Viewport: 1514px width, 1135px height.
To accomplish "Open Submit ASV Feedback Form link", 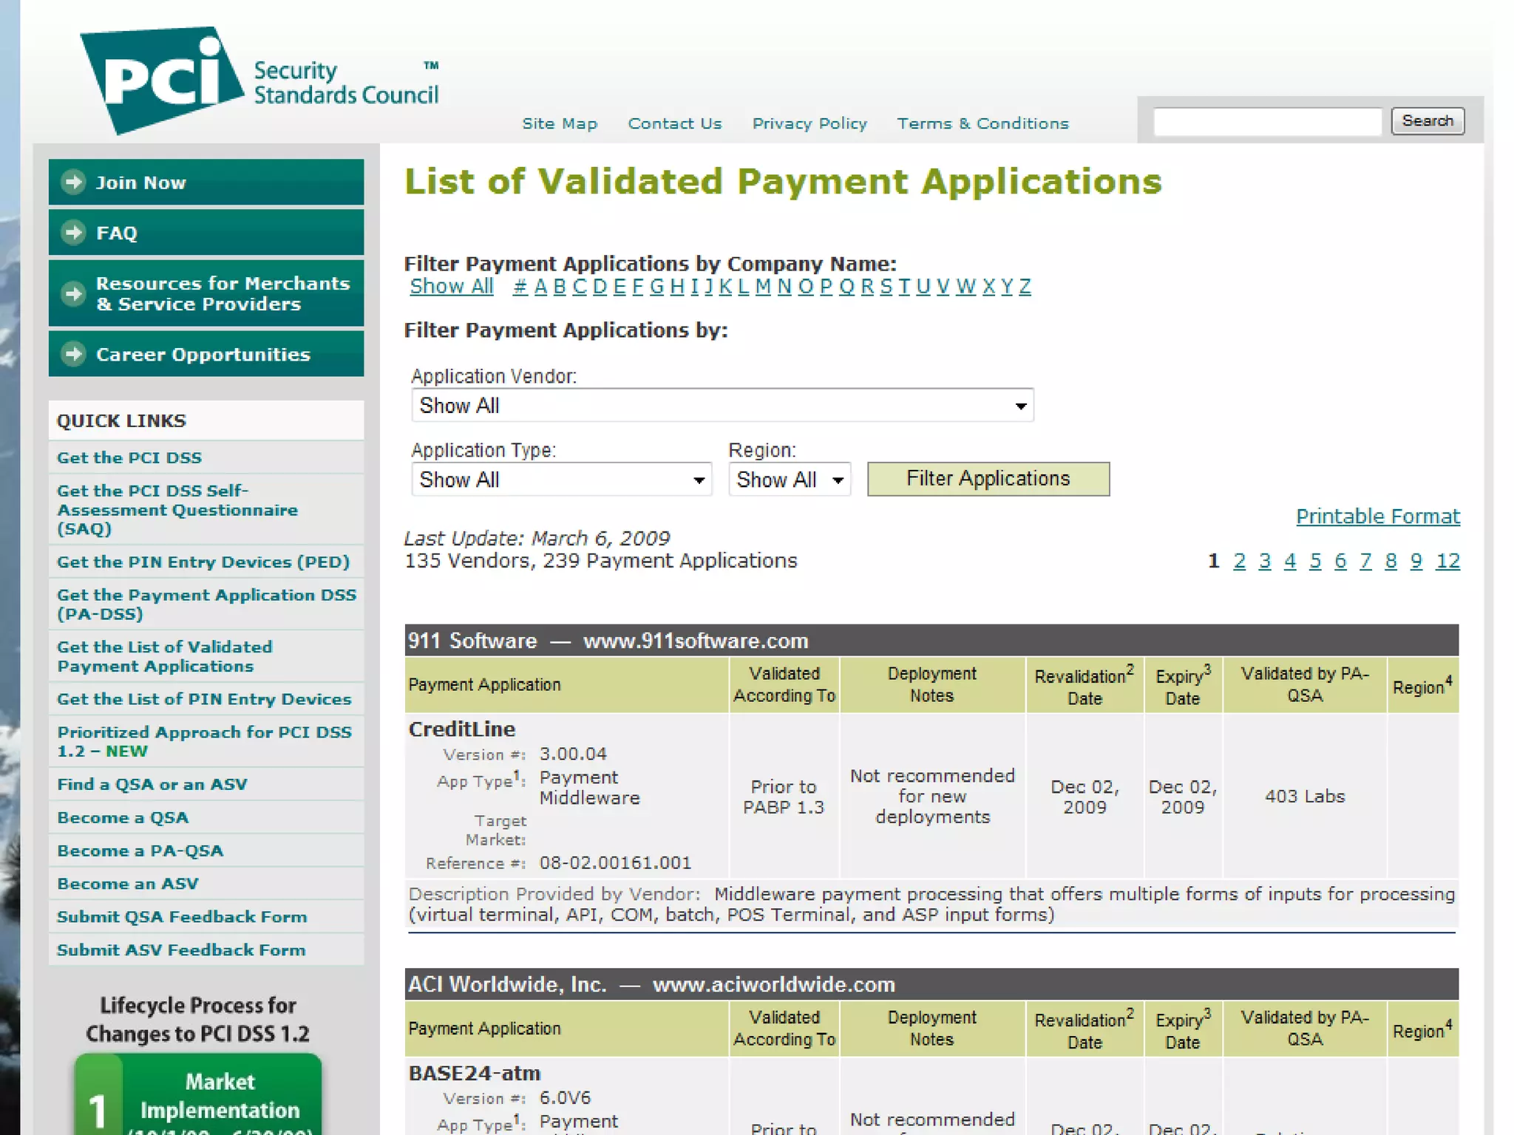I will tap(181, 950).
